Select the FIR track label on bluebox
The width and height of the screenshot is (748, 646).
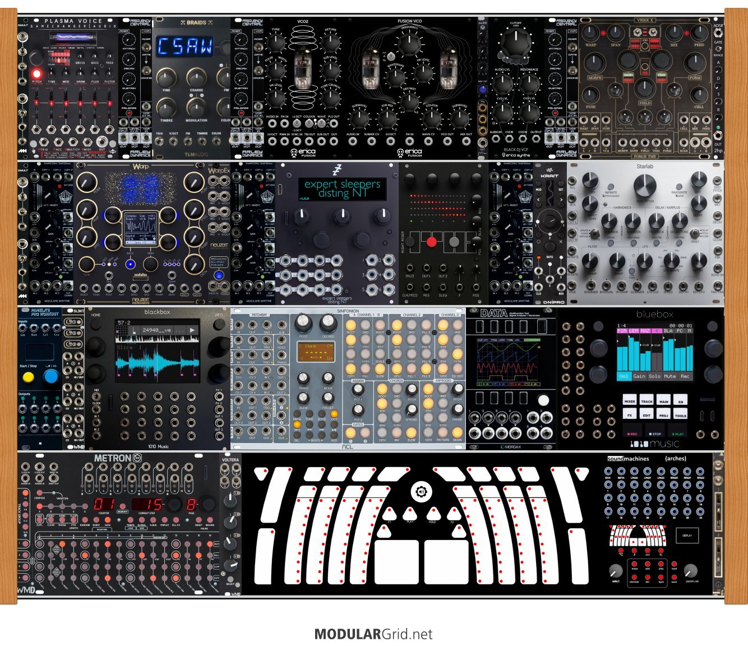click(622, 331)
